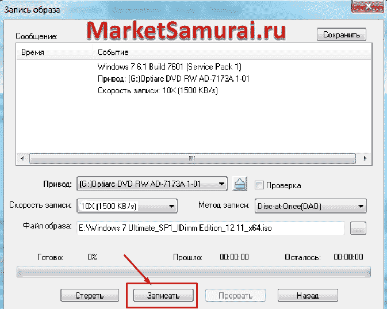Select the Скорость записи: 10X log row

pos(158,90)
